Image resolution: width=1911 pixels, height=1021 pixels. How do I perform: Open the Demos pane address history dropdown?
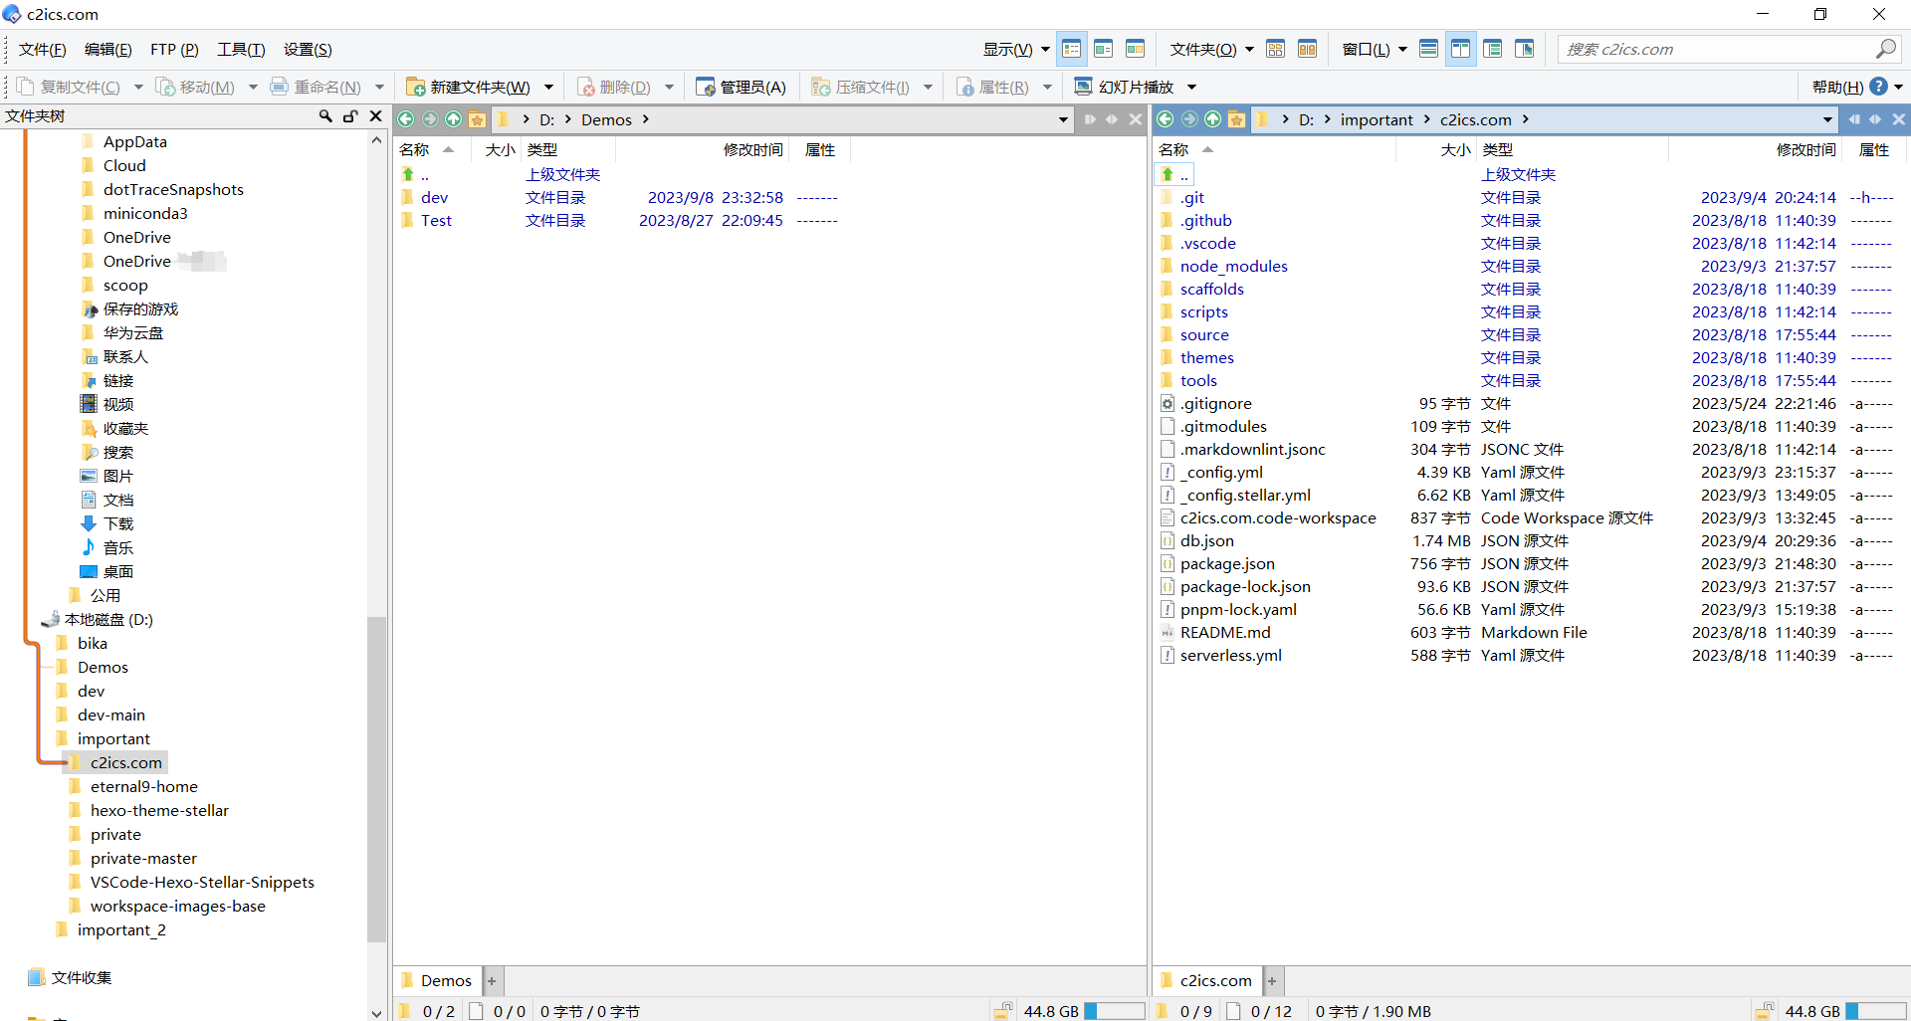click(x=1063, y=119)
